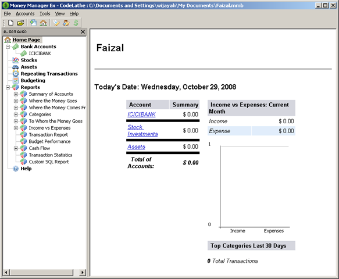Click the green dollar Currency toolbar icon
The height and width of the screenshot is (279, 339).
76,23
